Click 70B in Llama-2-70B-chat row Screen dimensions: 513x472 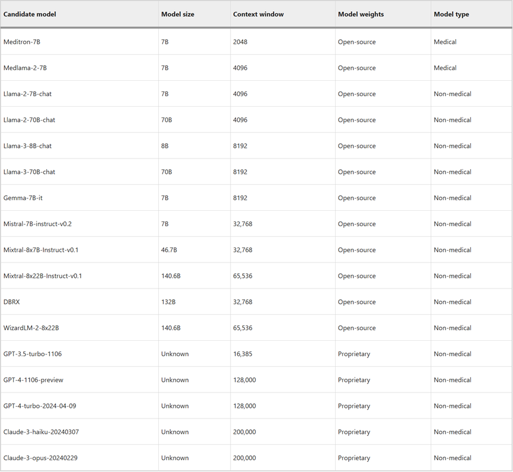[167, 120]
